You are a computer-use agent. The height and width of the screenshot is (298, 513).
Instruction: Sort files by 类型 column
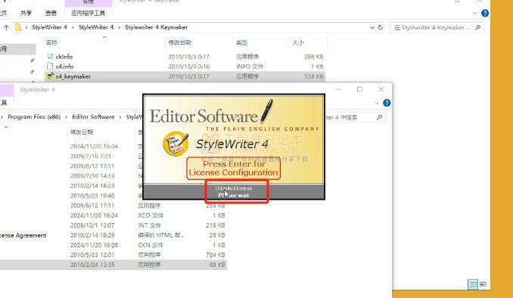pos(241,42)
